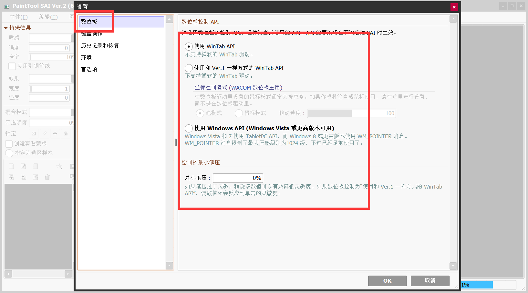Viewport: 528px width, 293px height.
Task: Click category list scroll-up arrow
Action: [169, 19]
